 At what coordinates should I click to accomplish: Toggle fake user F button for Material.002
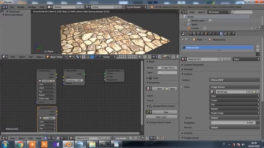click(x=220, y=59)
